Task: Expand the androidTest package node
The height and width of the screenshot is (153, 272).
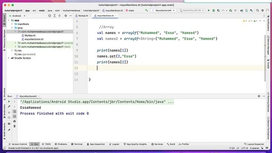Action: tap(15, 43)
